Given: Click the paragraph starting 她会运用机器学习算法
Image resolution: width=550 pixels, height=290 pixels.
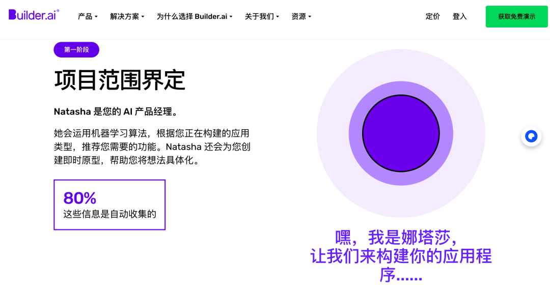Looking at the screenshot, I should click(152, 147).
